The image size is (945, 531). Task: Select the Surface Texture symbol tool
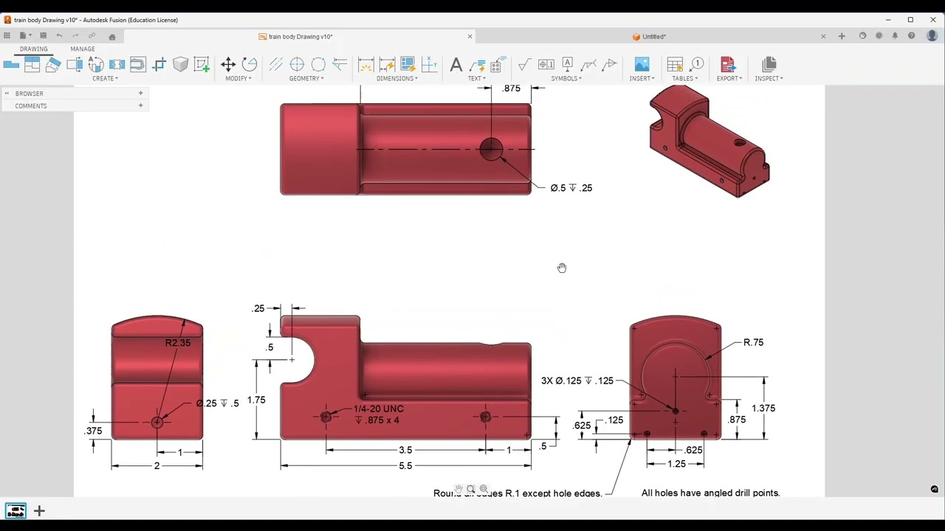524,65
